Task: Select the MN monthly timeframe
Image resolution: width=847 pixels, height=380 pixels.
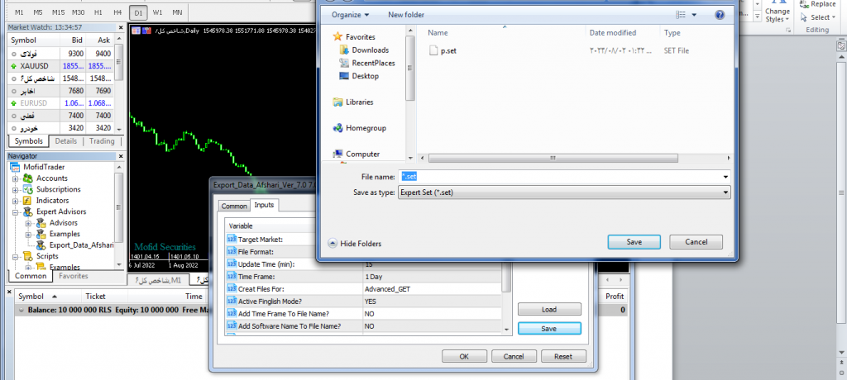Action: tap(177, 12)
